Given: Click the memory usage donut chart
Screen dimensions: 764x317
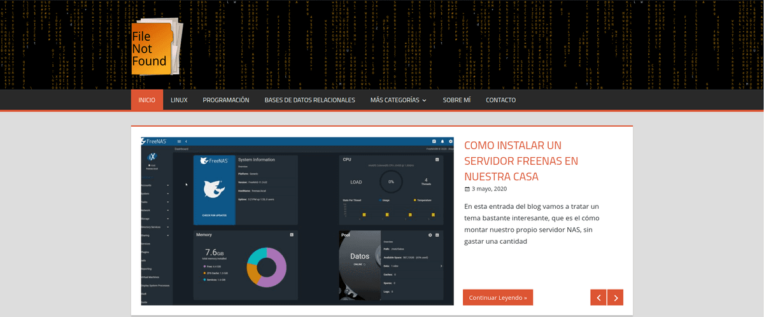Looking at the screenshot, I should tap(268, 266).
